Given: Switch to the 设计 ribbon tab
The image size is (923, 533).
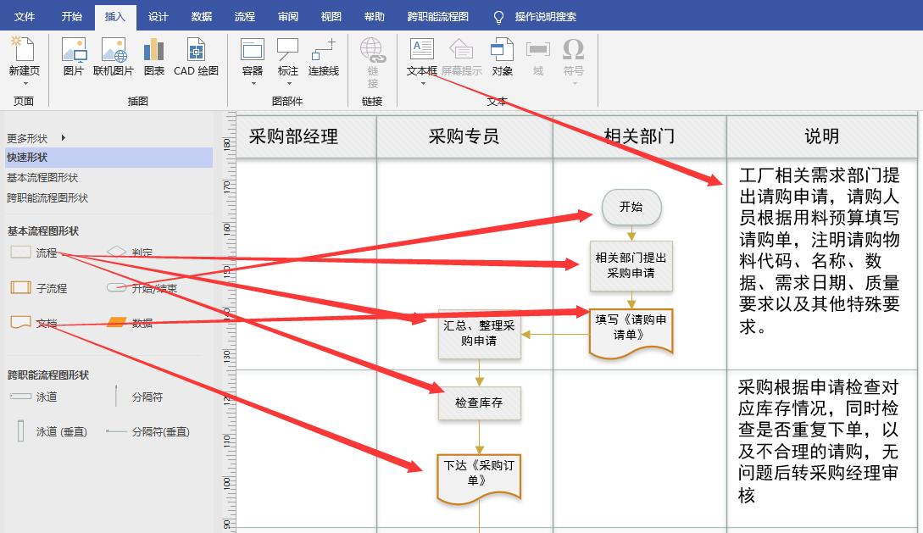Looking at the screenshot, I should pyautogui.click(x=158, y=15).
